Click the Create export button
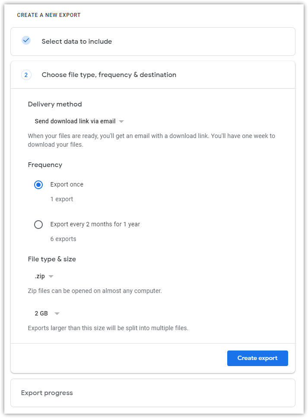This screenshot has width=308, height=418. (x=257, y=358)
